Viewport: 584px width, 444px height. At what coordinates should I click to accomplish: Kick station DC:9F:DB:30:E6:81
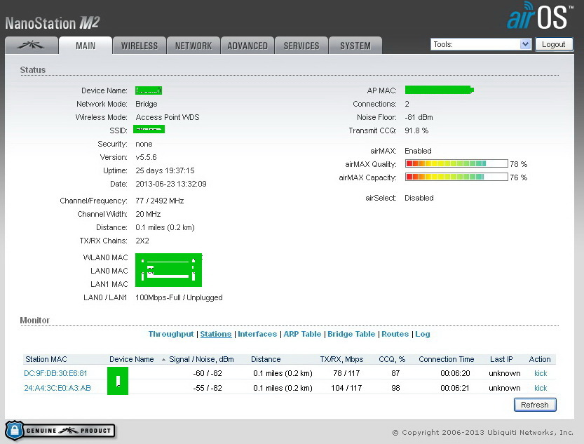[540, 373]
